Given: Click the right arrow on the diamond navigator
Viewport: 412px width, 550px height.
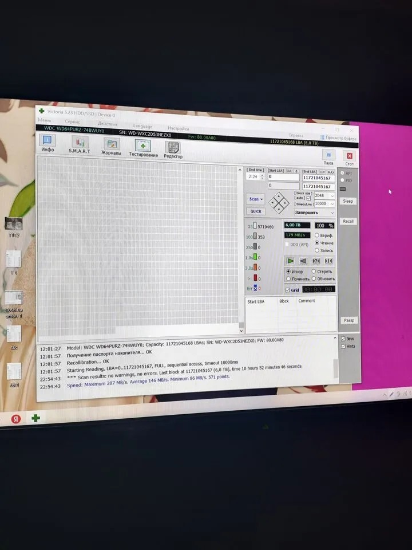Looking at the screenshot, I should (285, 203).
